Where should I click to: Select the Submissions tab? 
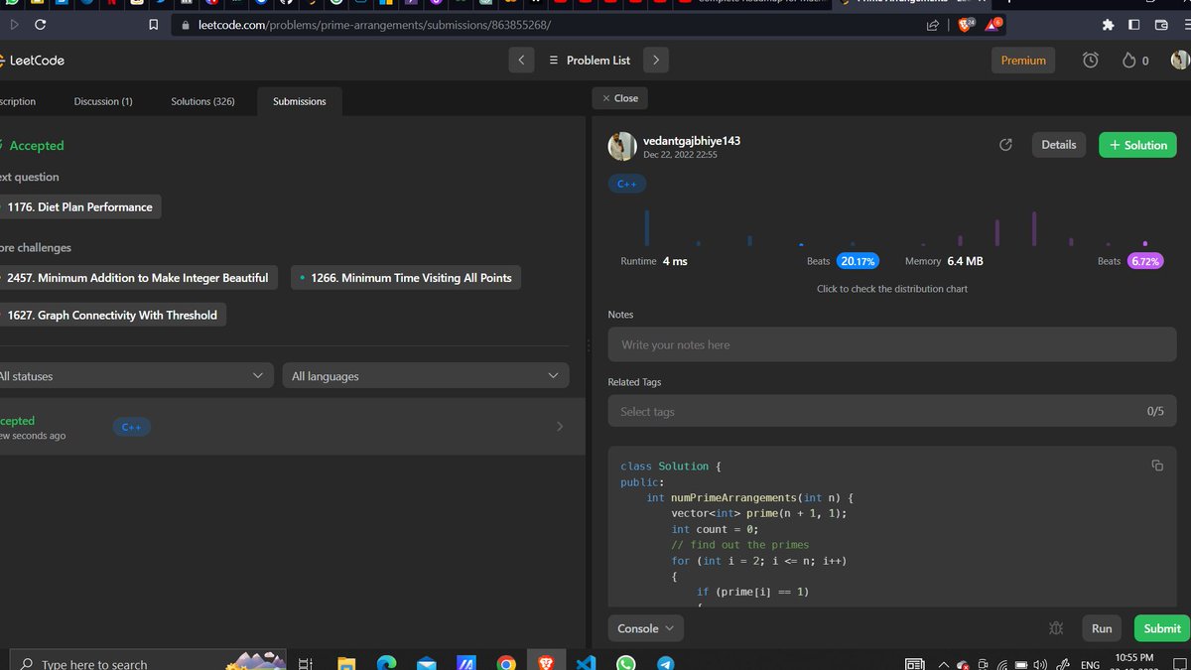click(x=300, y=101)
